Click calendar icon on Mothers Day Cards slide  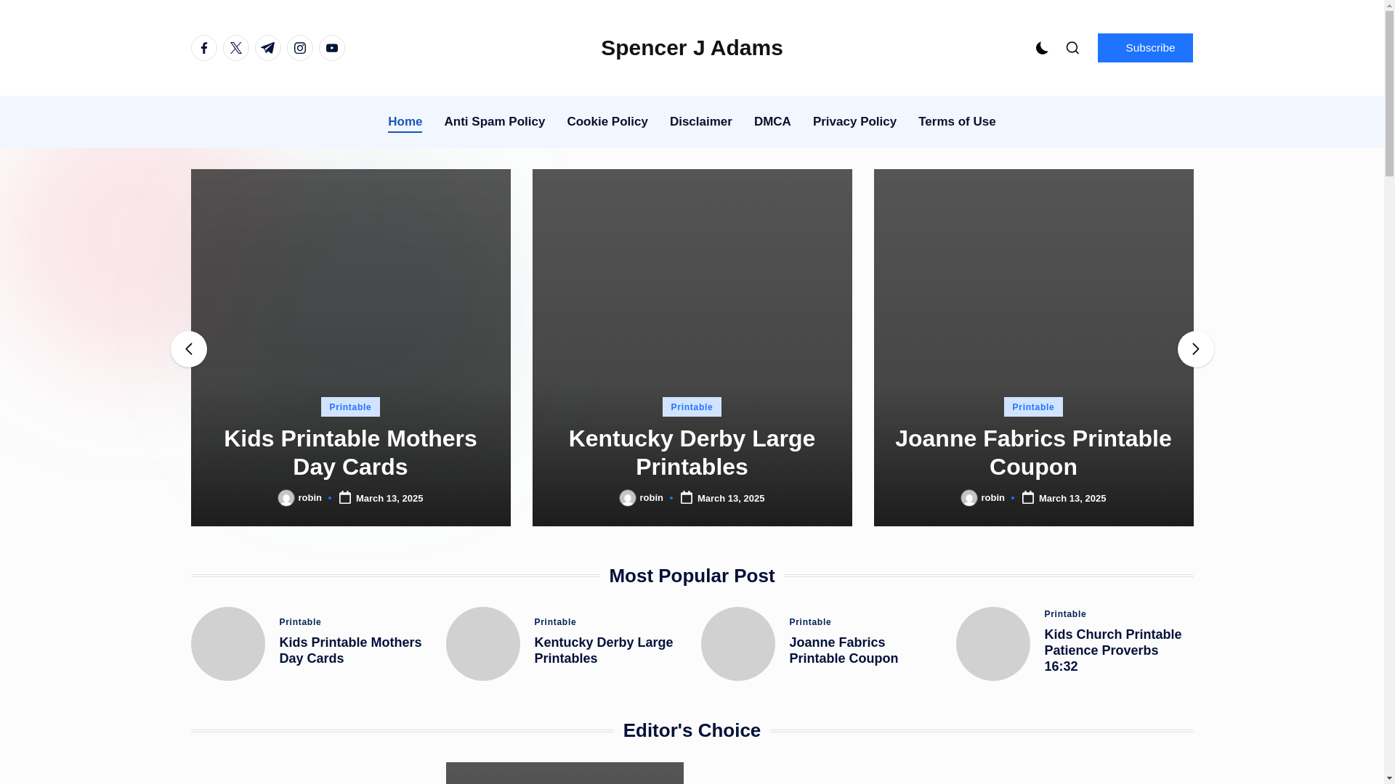coord(345,497)
